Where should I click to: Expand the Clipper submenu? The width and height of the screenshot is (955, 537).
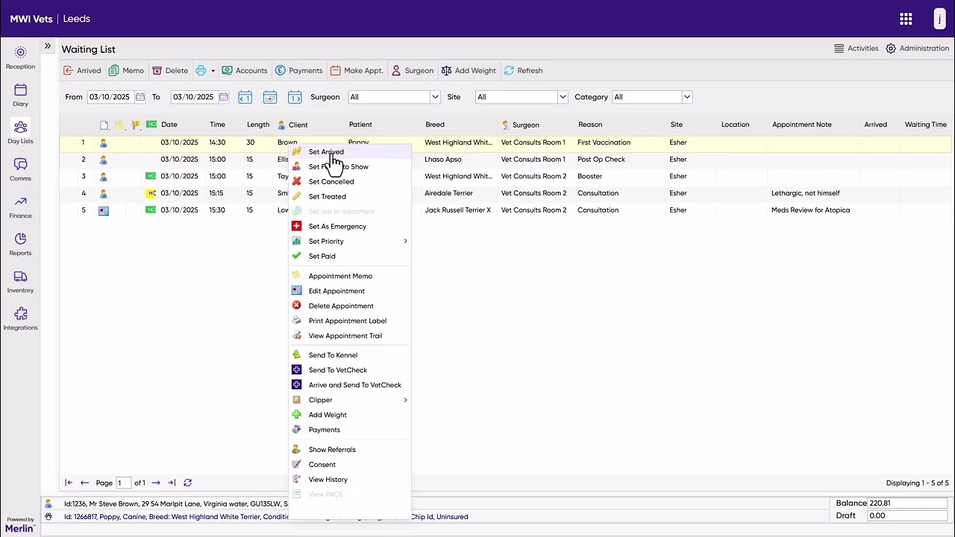click(405, 400)
